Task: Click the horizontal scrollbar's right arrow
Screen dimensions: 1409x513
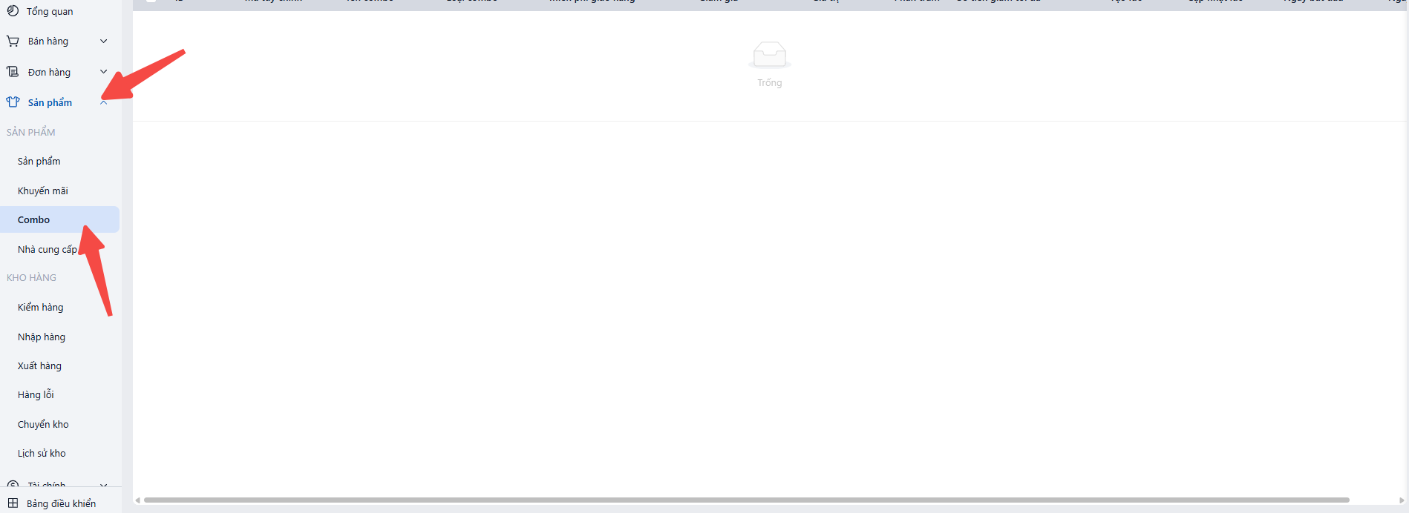Action: 1402,500
